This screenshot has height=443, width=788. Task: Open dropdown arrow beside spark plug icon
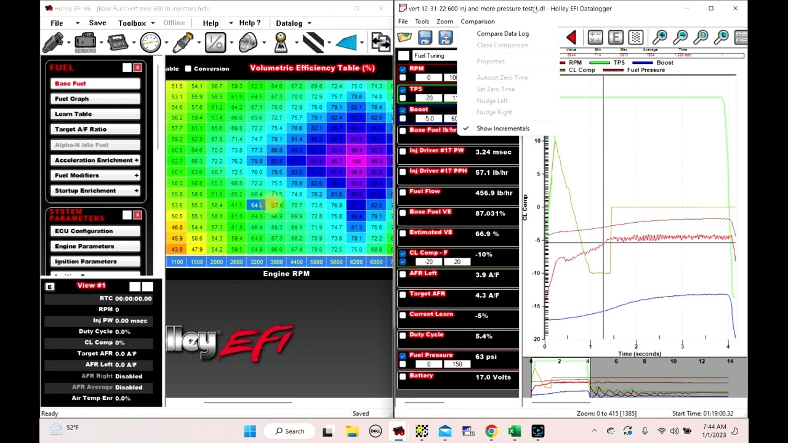pos(198,42)
